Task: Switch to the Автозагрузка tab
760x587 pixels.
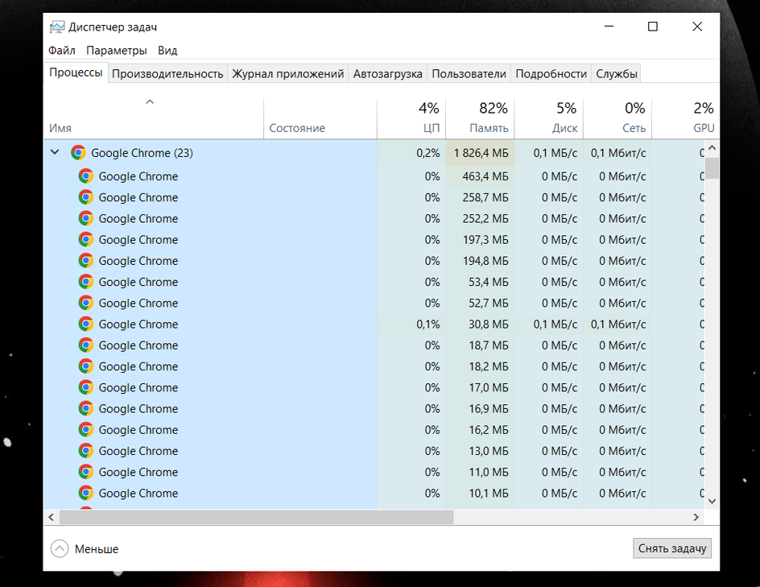Action: click(x=387, y=74)
